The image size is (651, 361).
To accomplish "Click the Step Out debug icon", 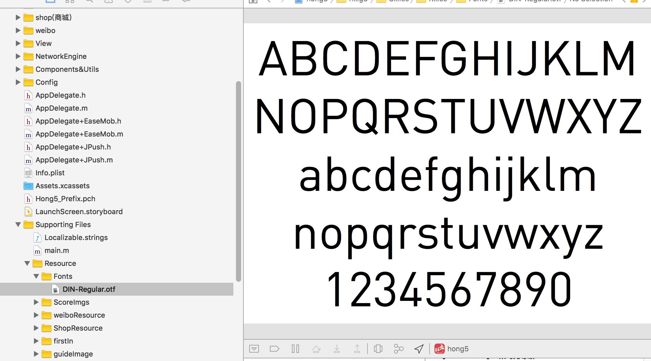I will pyautogui.click(x=357, y=349).
